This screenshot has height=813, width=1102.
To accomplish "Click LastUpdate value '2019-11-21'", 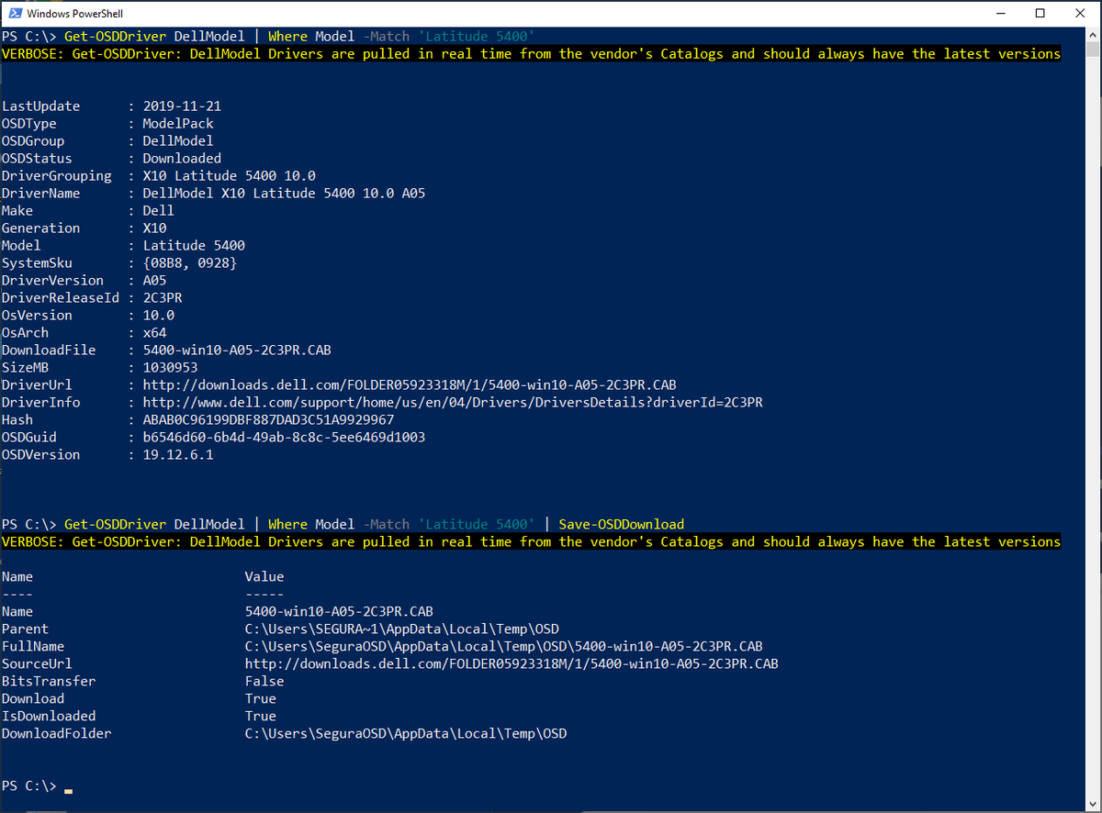I will click(182, 106).
